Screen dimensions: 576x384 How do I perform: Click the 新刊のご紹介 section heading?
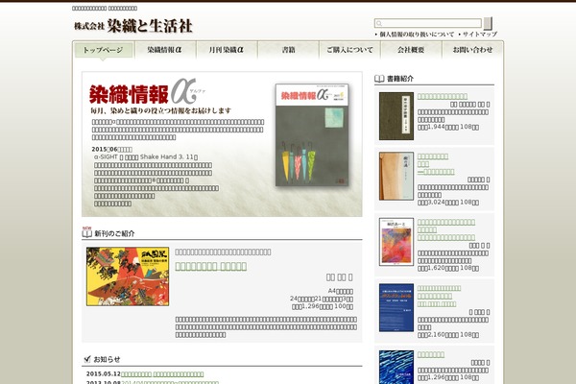114,233
